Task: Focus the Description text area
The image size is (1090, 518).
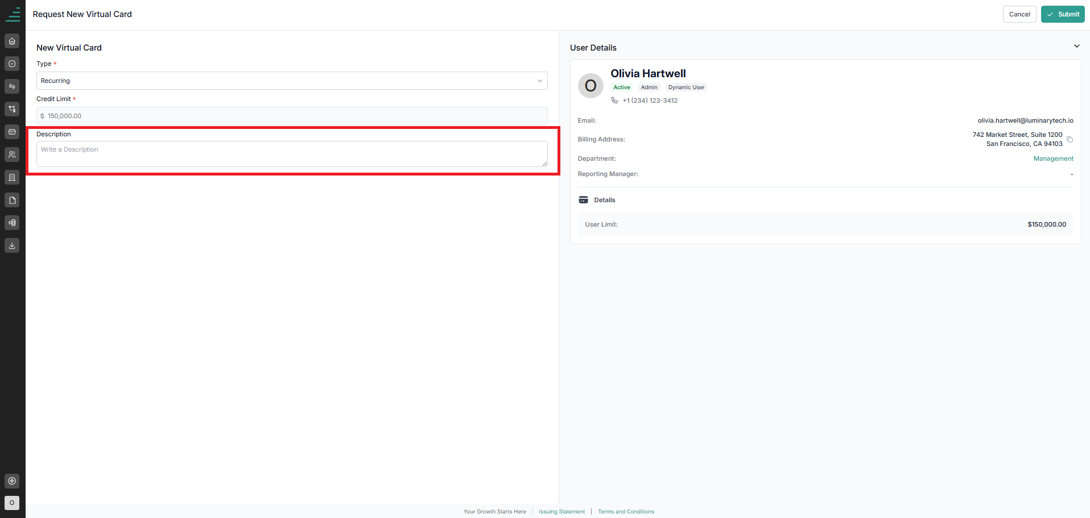Action: tap(292, 154)
